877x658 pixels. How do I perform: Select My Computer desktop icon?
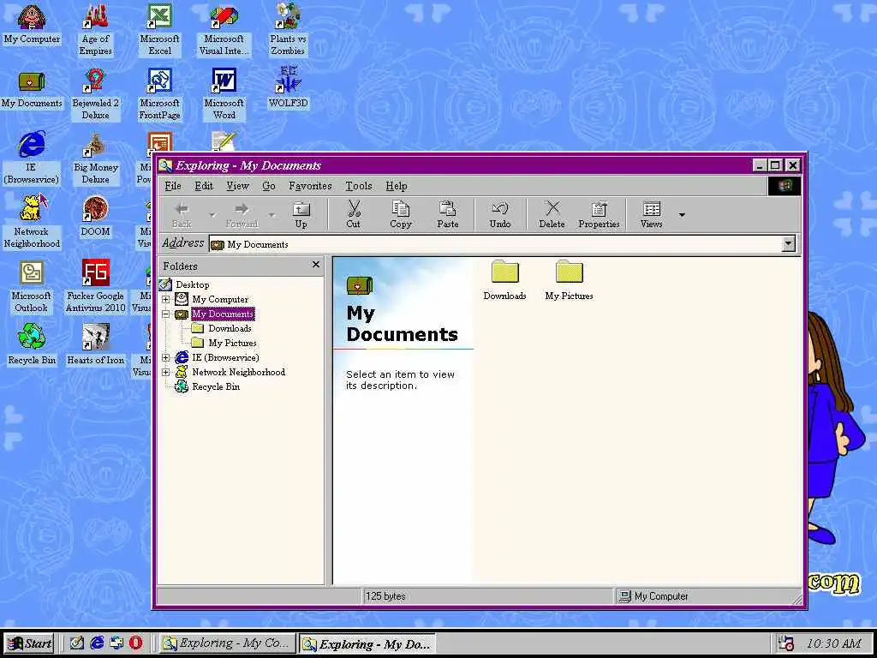click(32, 24)
